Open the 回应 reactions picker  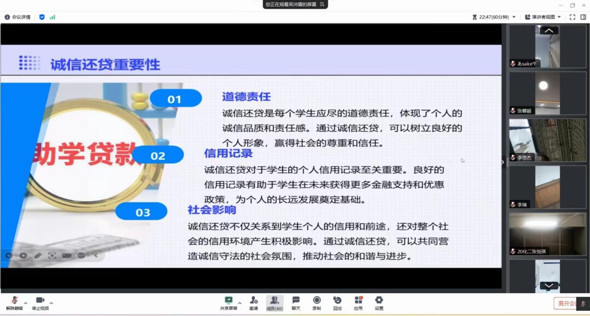pos(337,302)
